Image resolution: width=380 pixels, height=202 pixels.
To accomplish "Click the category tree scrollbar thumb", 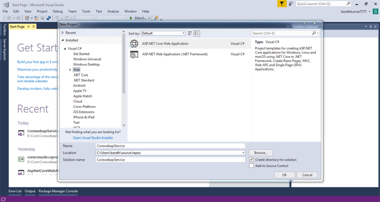I will [x=124, y=64].
